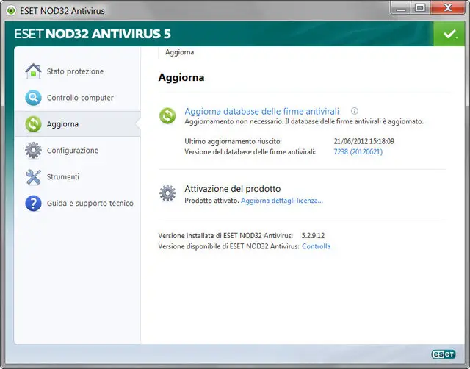Viewport: 470px width, 369px height.
Task: Minimize the ESET NOD32 Antivirus window
Action: click(401, 8)
